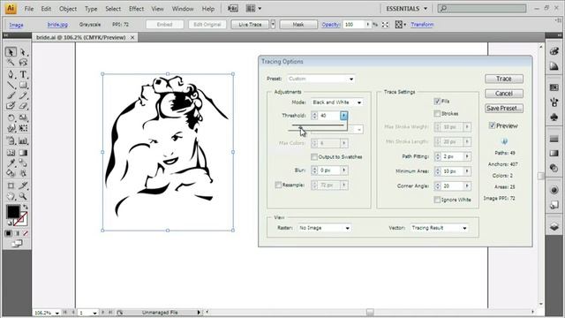Click Save Preset button
Viewport: 565px width, 318px height.
tap(504, 108)
